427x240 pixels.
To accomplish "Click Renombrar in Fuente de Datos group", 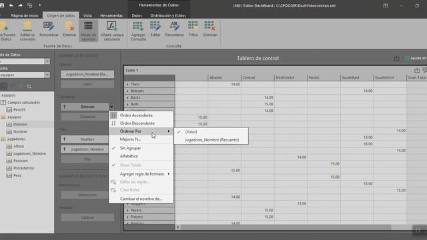I will [x=49, y=29].
